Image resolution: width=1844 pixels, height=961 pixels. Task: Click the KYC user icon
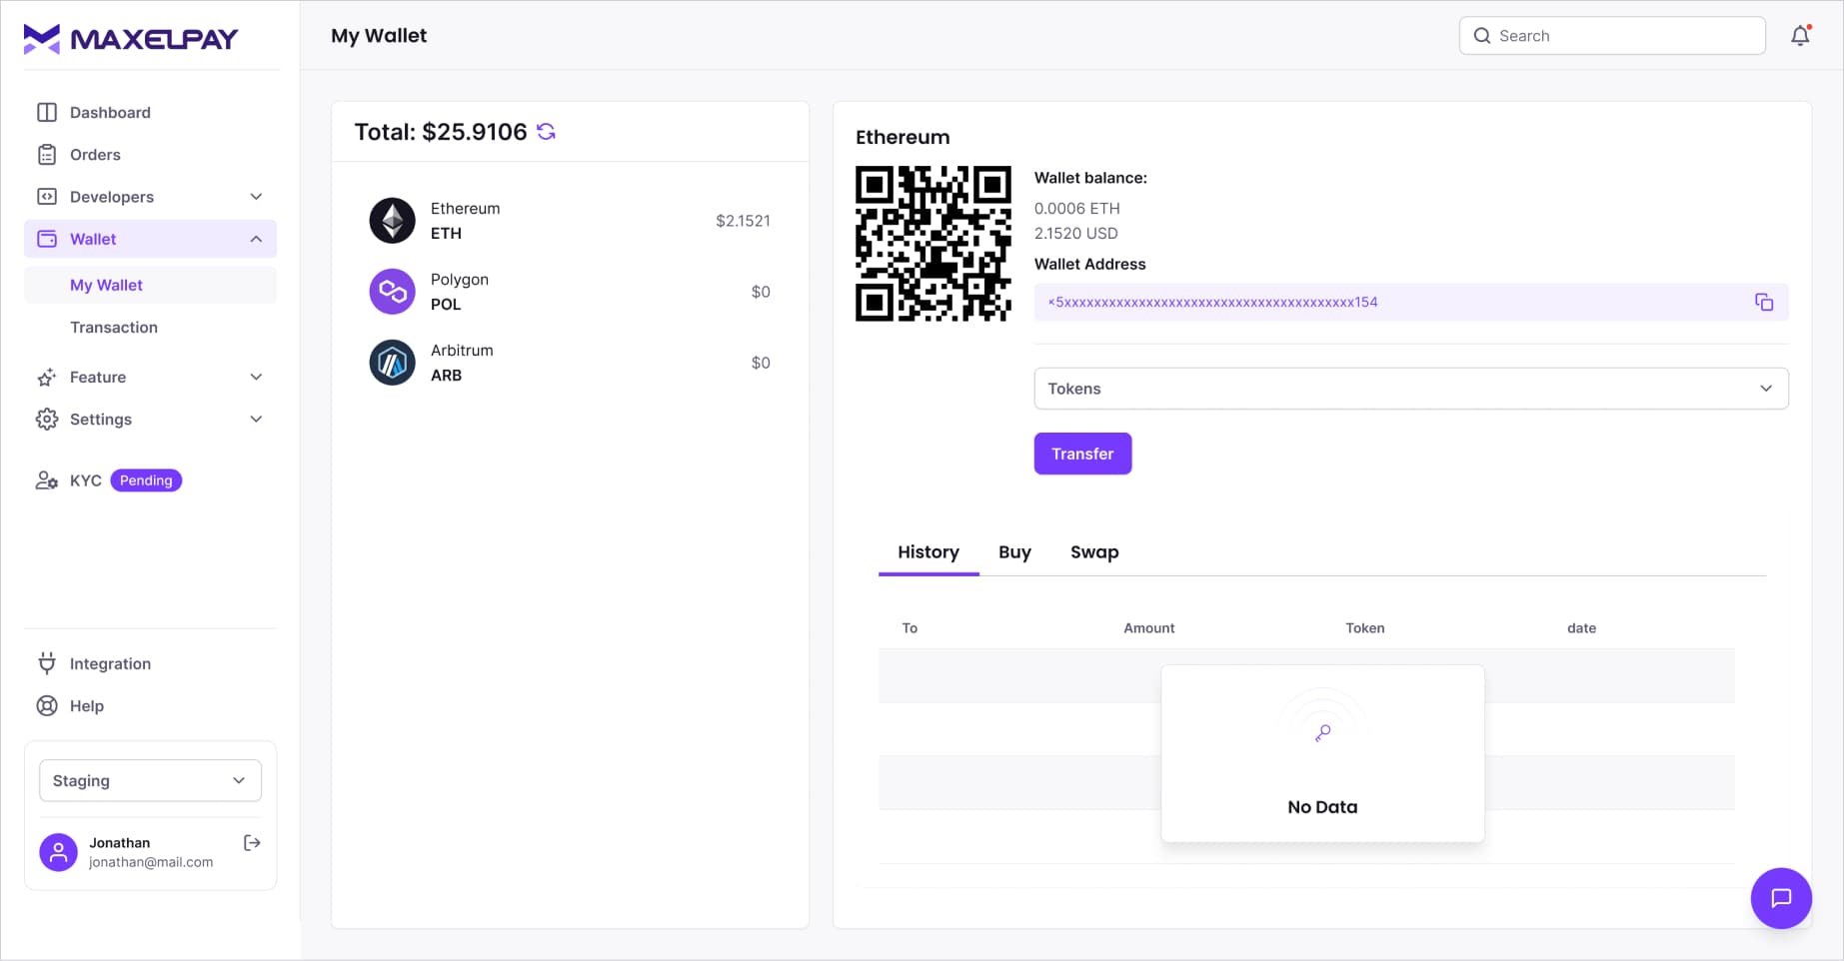pyautogui.click(x=47, y=480)
